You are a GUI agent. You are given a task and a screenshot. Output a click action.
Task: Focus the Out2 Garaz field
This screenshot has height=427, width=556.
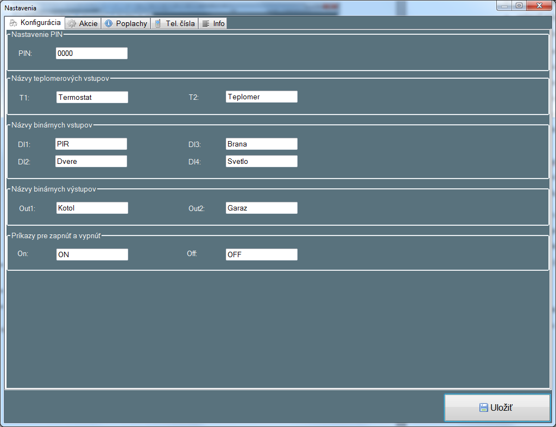click(262, 208)
